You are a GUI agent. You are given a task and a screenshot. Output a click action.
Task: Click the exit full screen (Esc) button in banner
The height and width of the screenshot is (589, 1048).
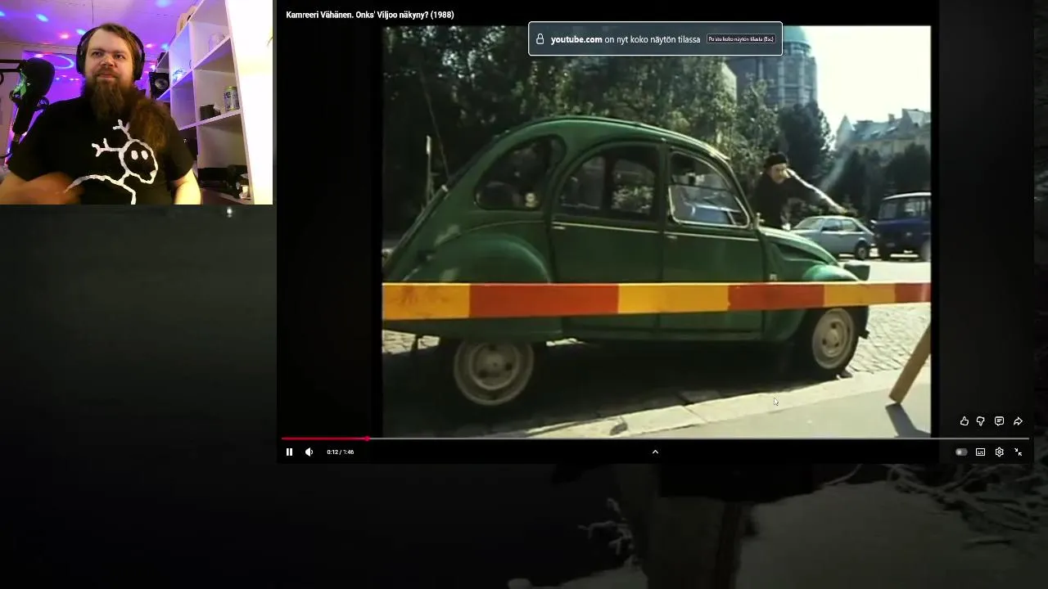pos(740,39)
